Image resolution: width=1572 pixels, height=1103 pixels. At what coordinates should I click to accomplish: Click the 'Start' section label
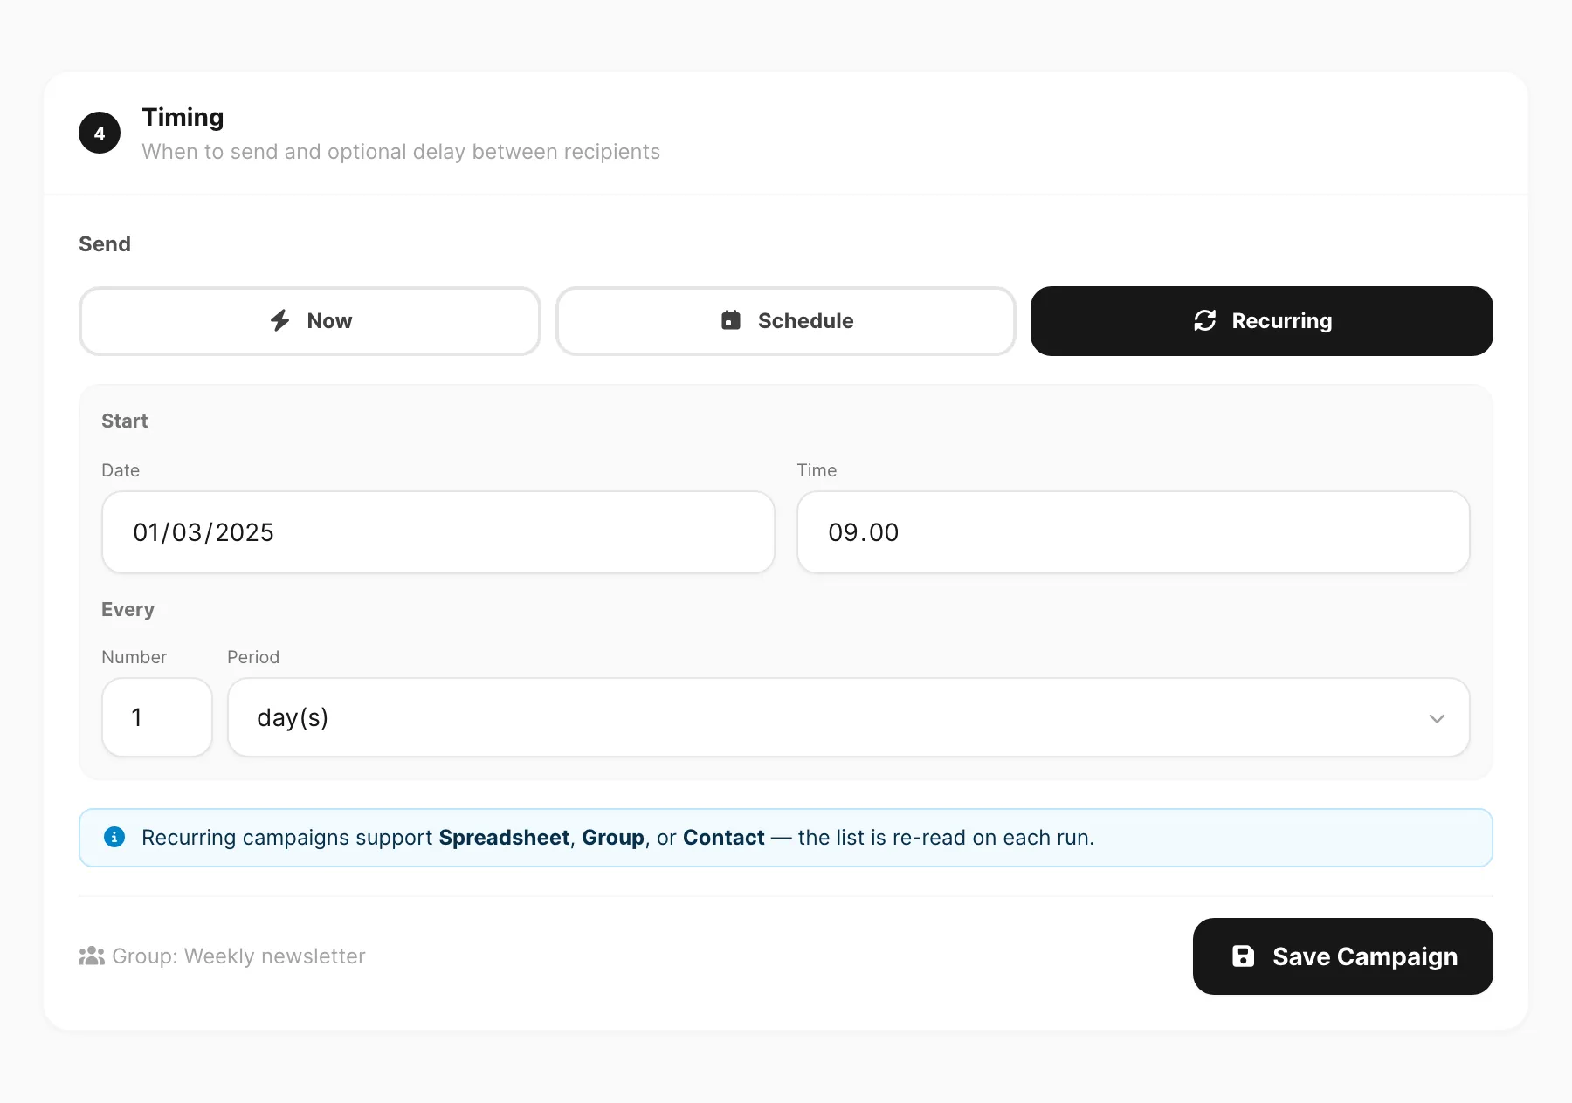click(x=125, y=421)
